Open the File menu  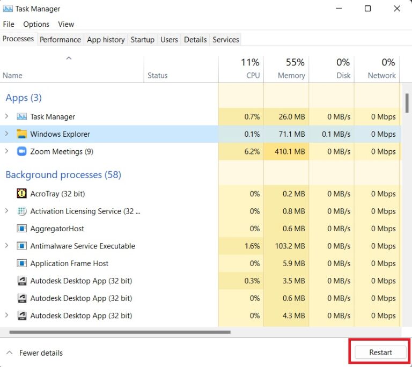coord(9,24)
